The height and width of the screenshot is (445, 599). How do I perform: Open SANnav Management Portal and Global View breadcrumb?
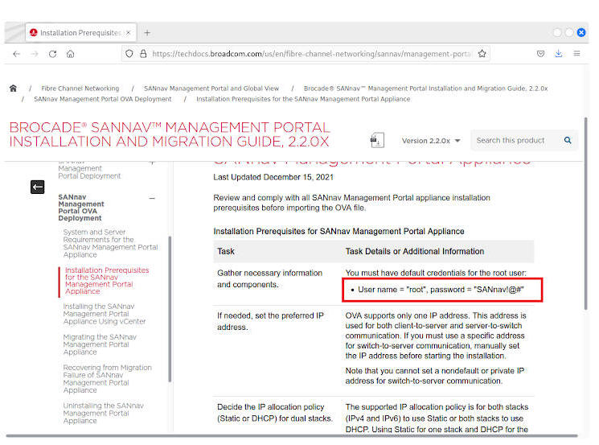[x=211, y=89]
